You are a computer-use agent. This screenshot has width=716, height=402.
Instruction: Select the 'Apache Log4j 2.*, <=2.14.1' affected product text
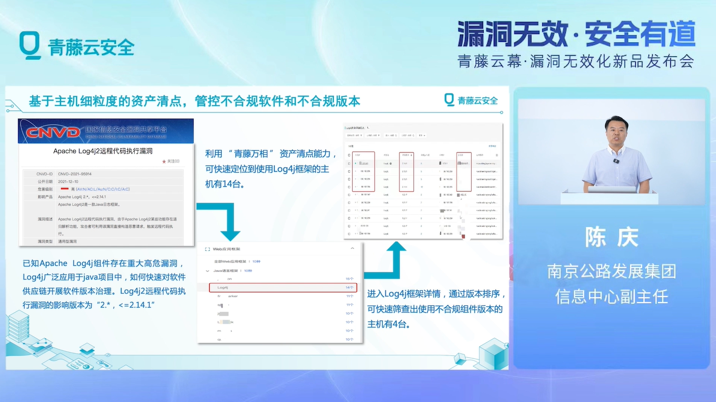tap(81, 197)
